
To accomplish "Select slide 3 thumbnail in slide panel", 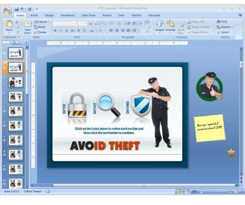I will pos(16,82).
